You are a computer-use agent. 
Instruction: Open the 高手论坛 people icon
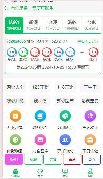[x=65, y=140]
